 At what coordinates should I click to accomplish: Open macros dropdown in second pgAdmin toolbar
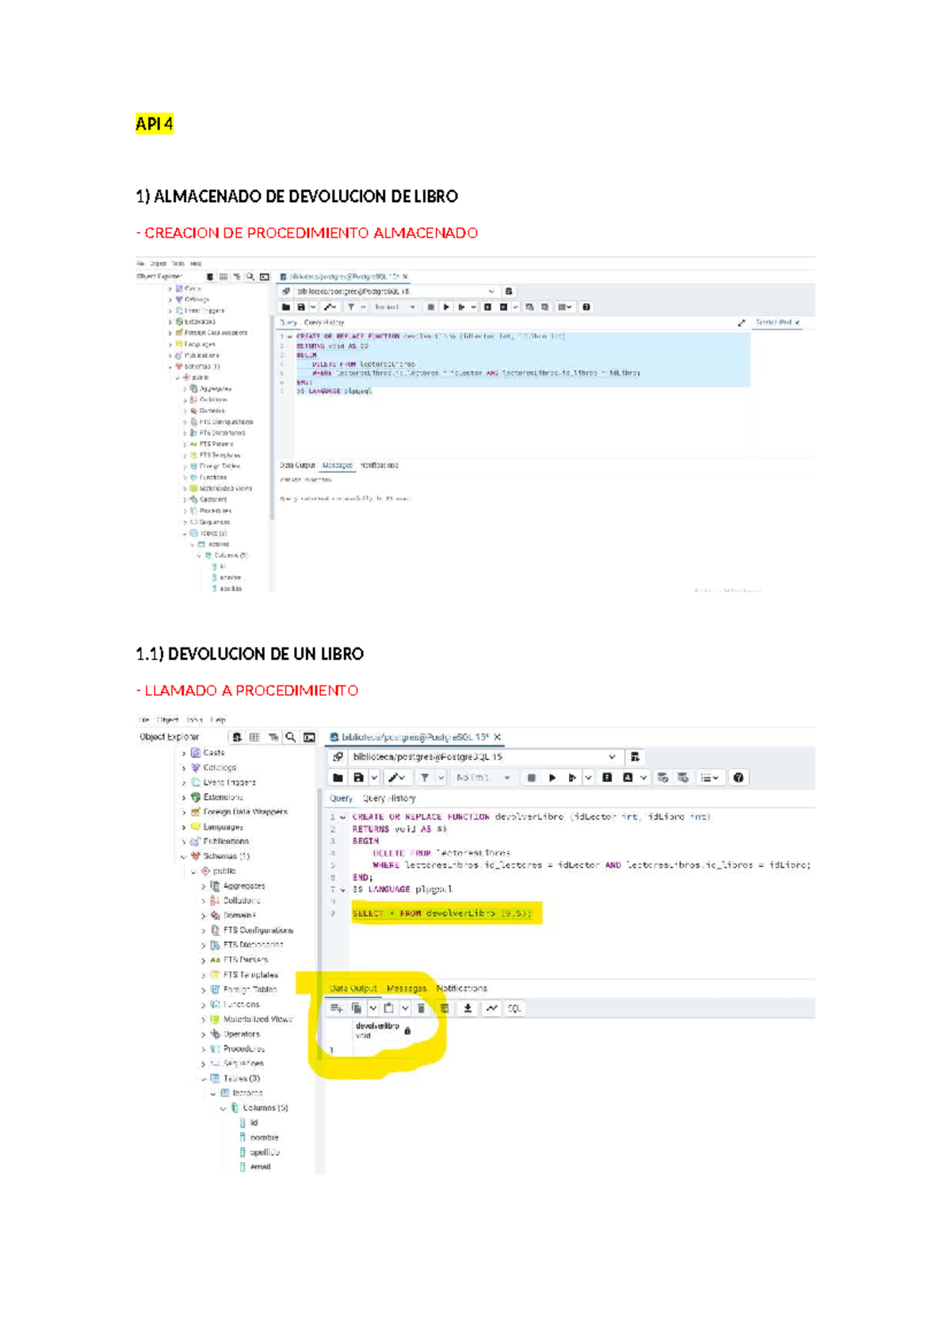coord(709,777)
